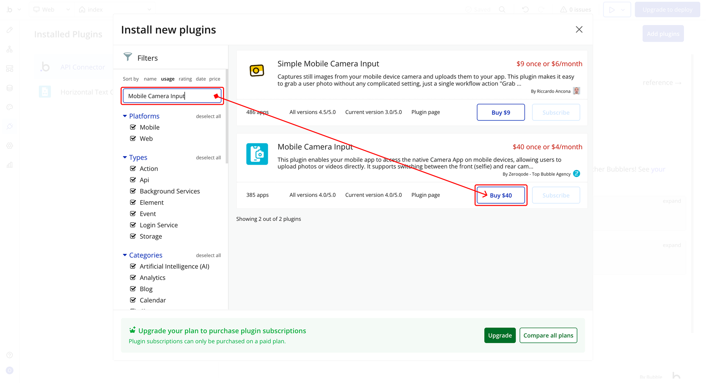Sort plugins by price

(x=214, y=79)
